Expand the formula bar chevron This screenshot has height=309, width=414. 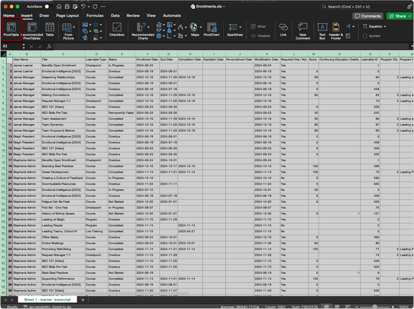pos(412,46)
